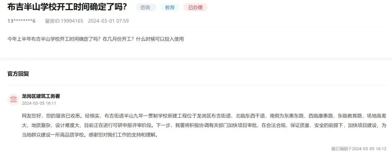
Task: Click the masked user ID 13********6
Action: click(x=21, y=21)
